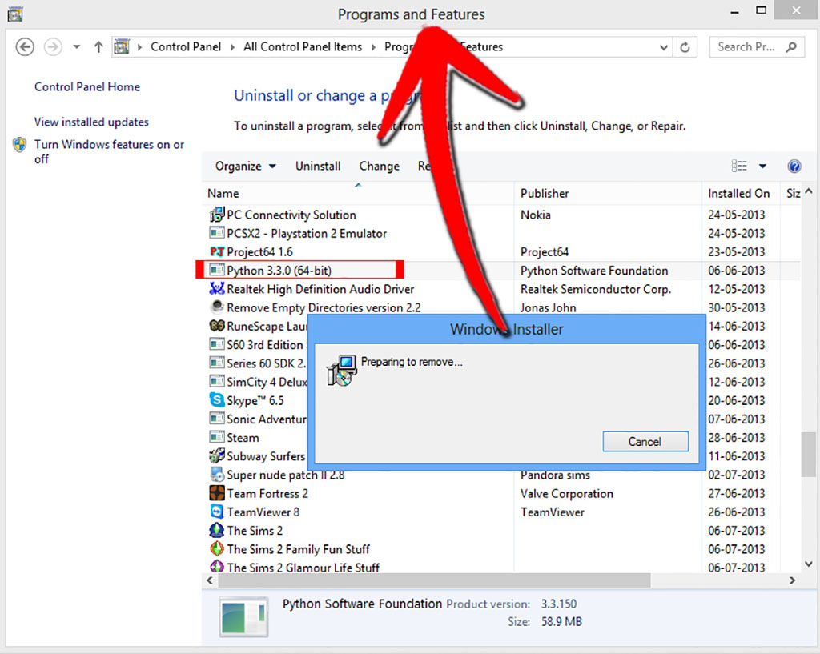
Task: Select Realtek High Definition Audio Driver icon
Action: pyautogui.click(x=216, y=288)
